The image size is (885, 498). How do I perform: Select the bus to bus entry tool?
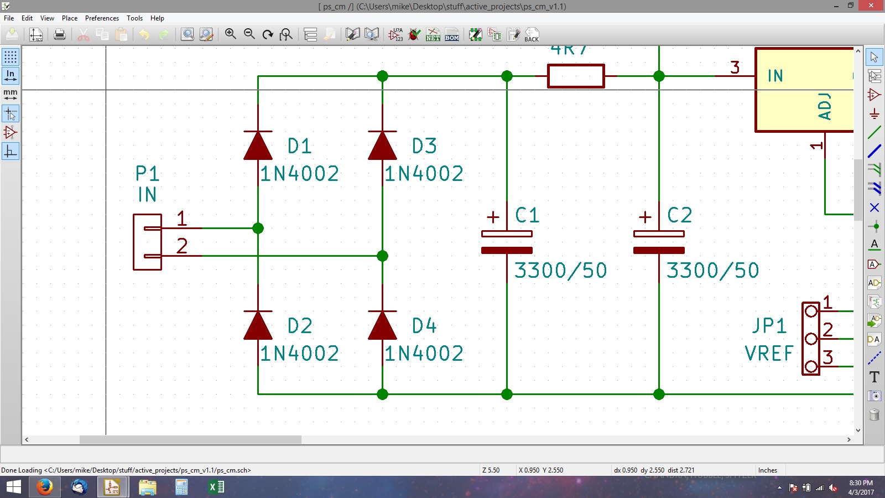[x=874, y=189]
